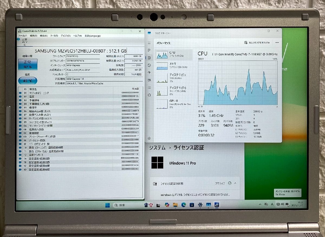Image resolution: width=325 pixels, height=237 pixels.
Task: Select the C: drive tab showing 正常 45 °C
Action: tap(25, 42)
